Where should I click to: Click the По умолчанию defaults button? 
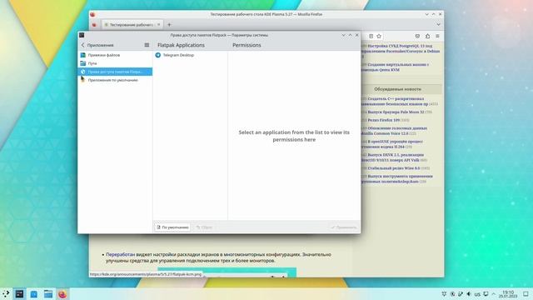172,227
